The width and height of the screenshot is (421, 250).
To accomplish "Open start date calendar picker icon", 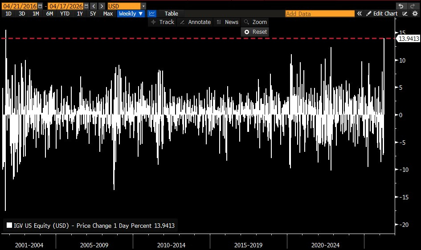I will (41, 6).
